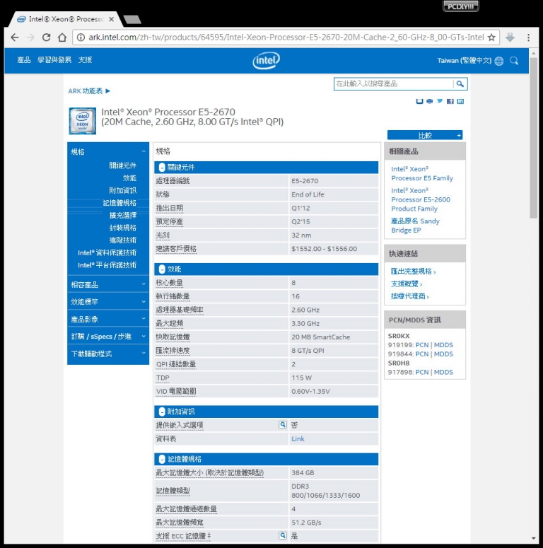The width and height of the screenshot is (543, 548).
Task: Go back with the browser back arrow
Action: point(14,37)
